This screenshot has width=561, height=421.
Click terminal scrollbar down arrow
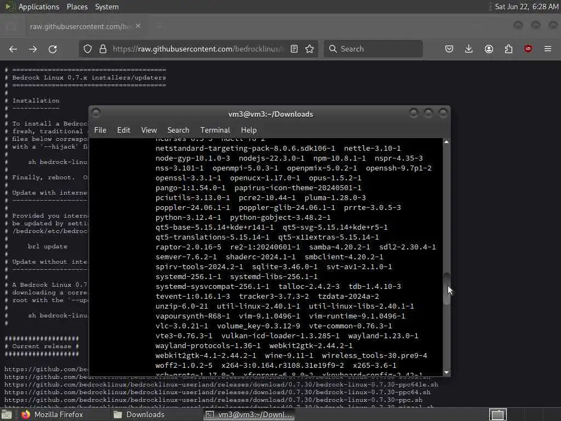coord(446,372)
